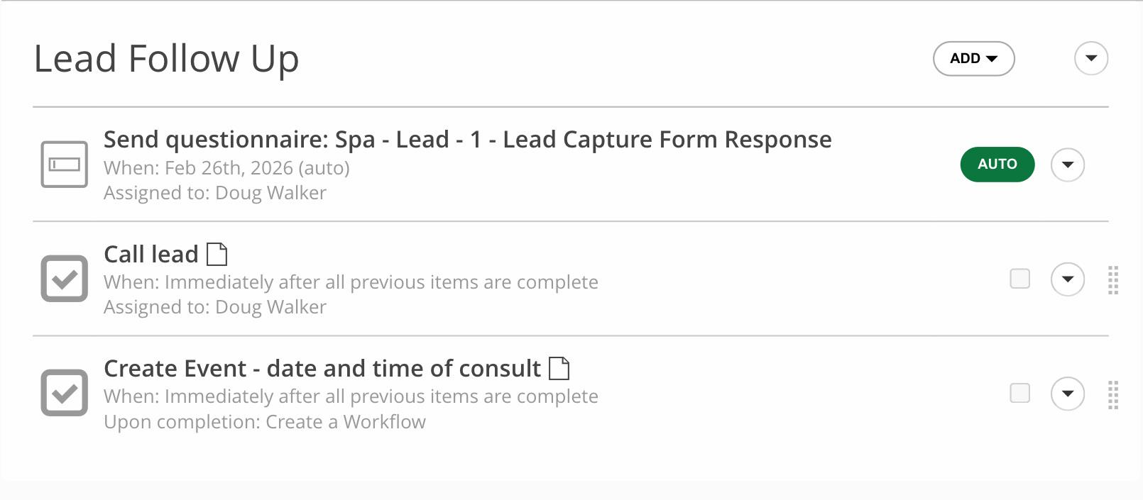Open the Call lead row options dropdown
The image size is (1143, 500).
[1068, 279]
